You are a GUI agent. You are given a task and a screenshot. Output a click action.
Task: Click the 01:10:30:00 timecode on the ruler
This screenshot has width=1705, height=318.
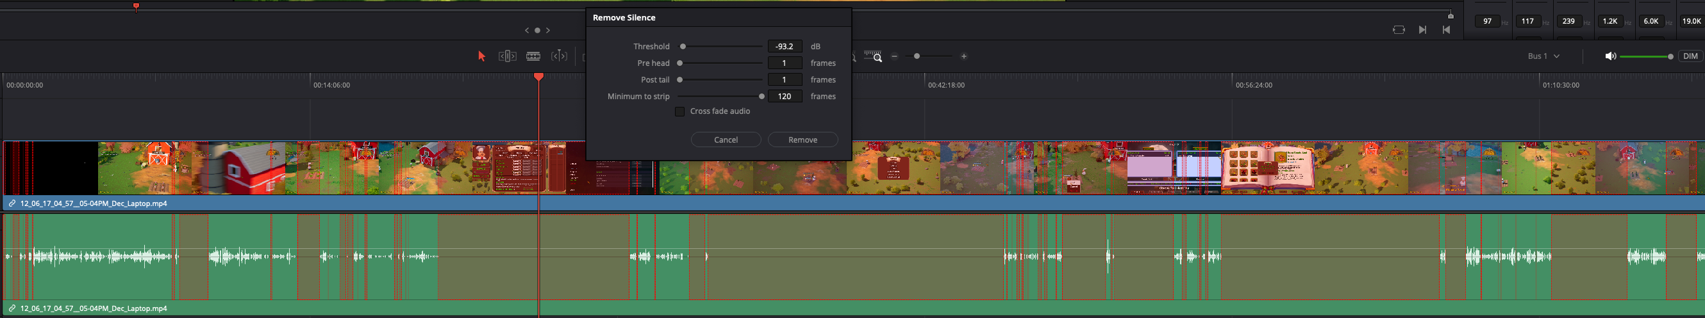tap(1561, 85)
